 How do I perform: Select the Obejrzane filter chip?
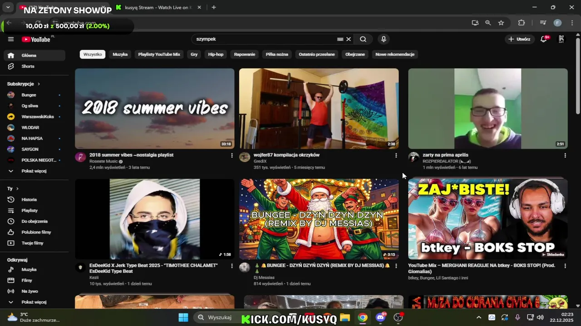click(355, 54)
